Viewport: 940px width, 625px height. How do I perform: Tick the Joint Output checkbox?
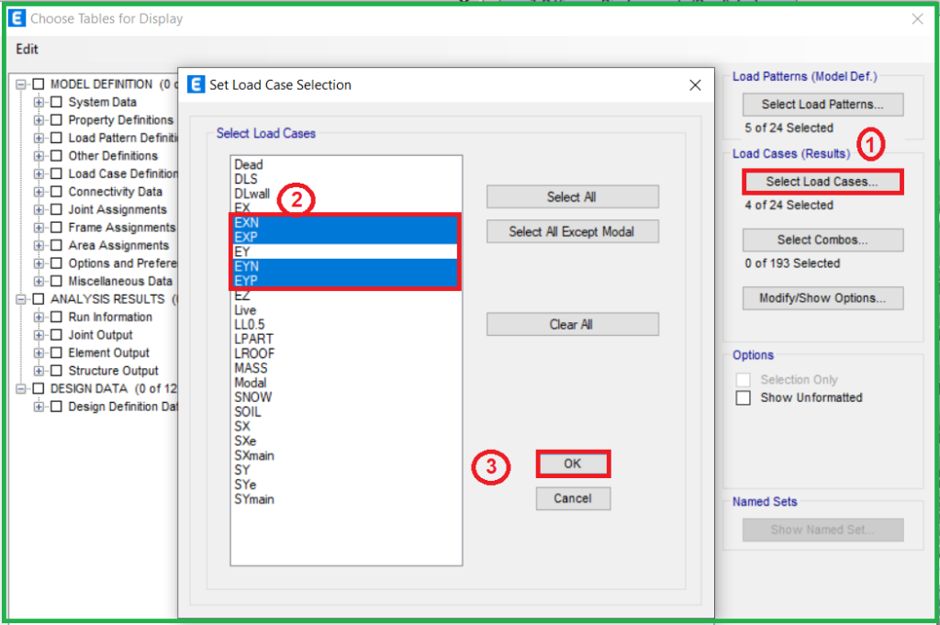pos(56,335)
